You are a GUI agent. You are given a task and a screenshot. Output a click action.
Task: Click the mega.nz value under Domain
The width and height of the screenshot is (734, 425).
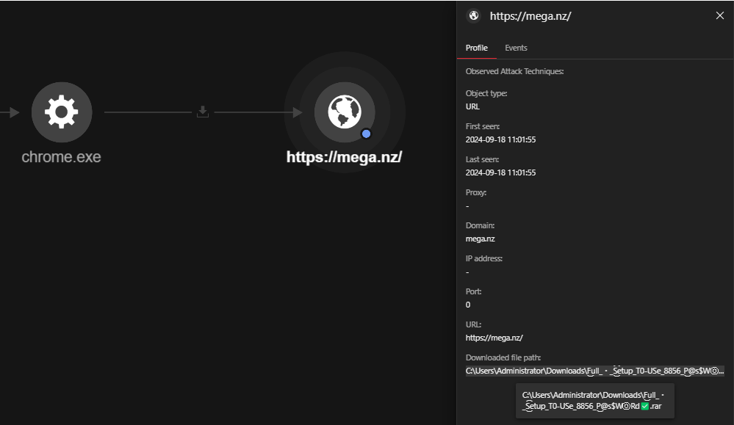pyautogui.click(x=481, y=239)
